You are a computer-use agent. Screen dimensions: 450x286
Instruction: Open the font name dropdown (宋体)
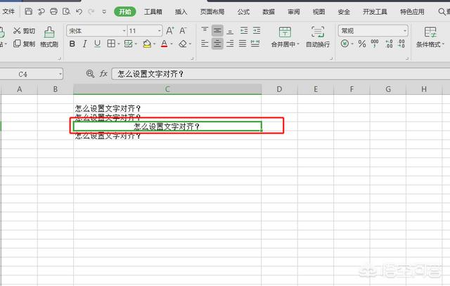96,31
